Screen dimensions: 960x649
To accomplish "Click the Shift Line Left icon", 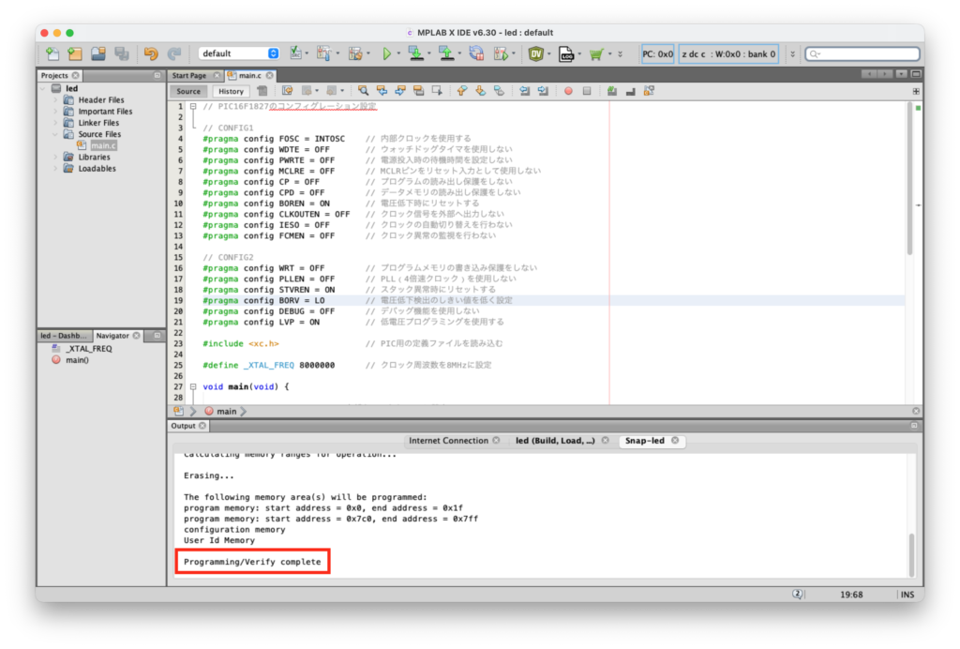I will 525,91.
